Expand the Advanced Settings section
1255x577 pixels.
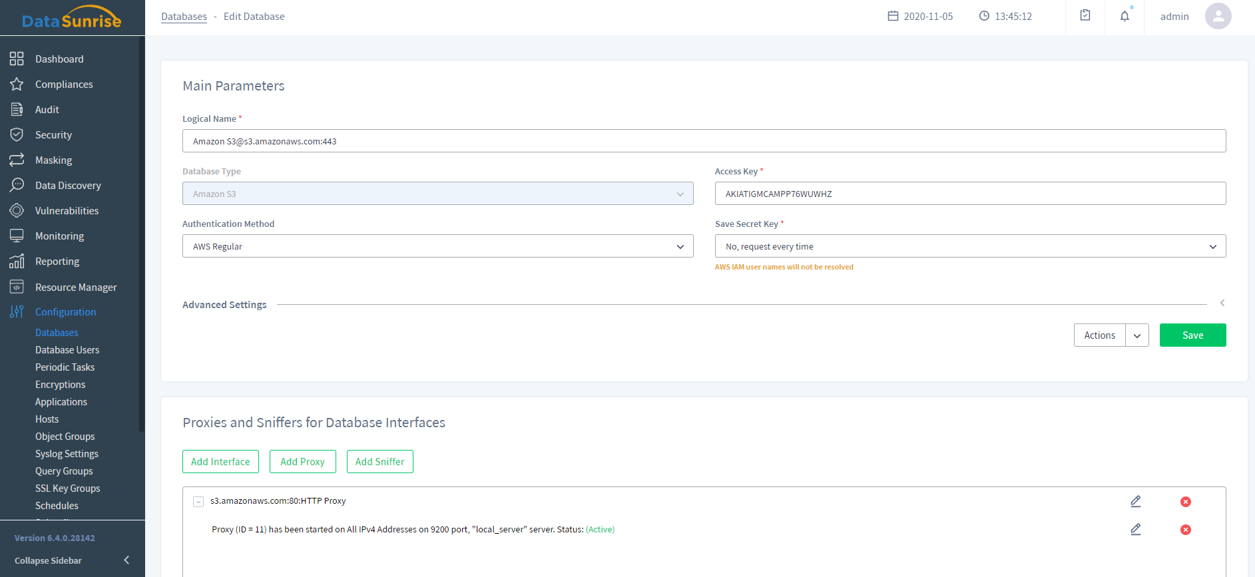point(1222,303)
